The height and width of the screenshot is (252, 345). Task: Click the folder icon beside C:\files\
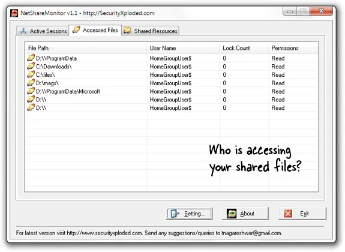point(31,74)
